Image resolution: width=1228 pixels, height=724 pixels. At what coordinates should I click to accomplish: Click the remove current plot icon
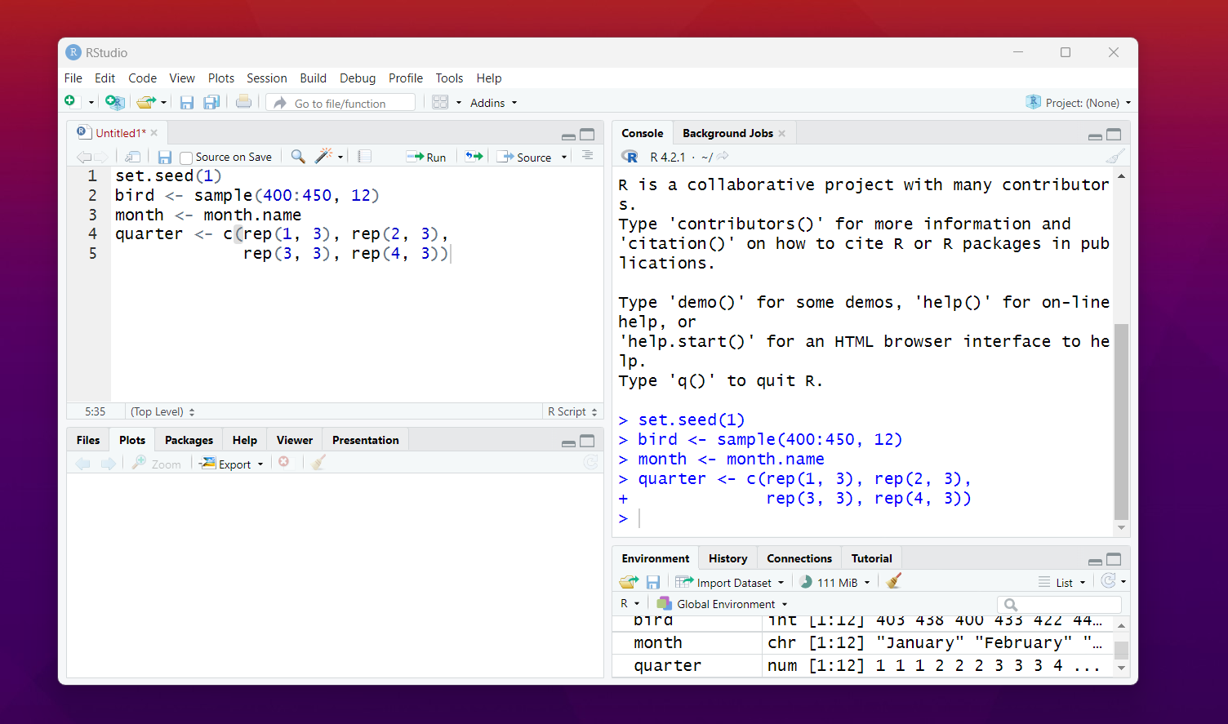click(284, 462)
